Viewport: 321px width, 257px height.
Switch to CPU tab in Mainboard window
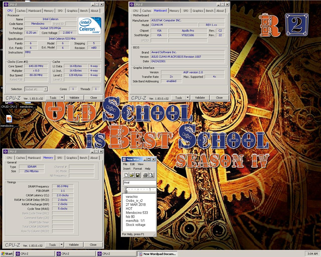135,11
